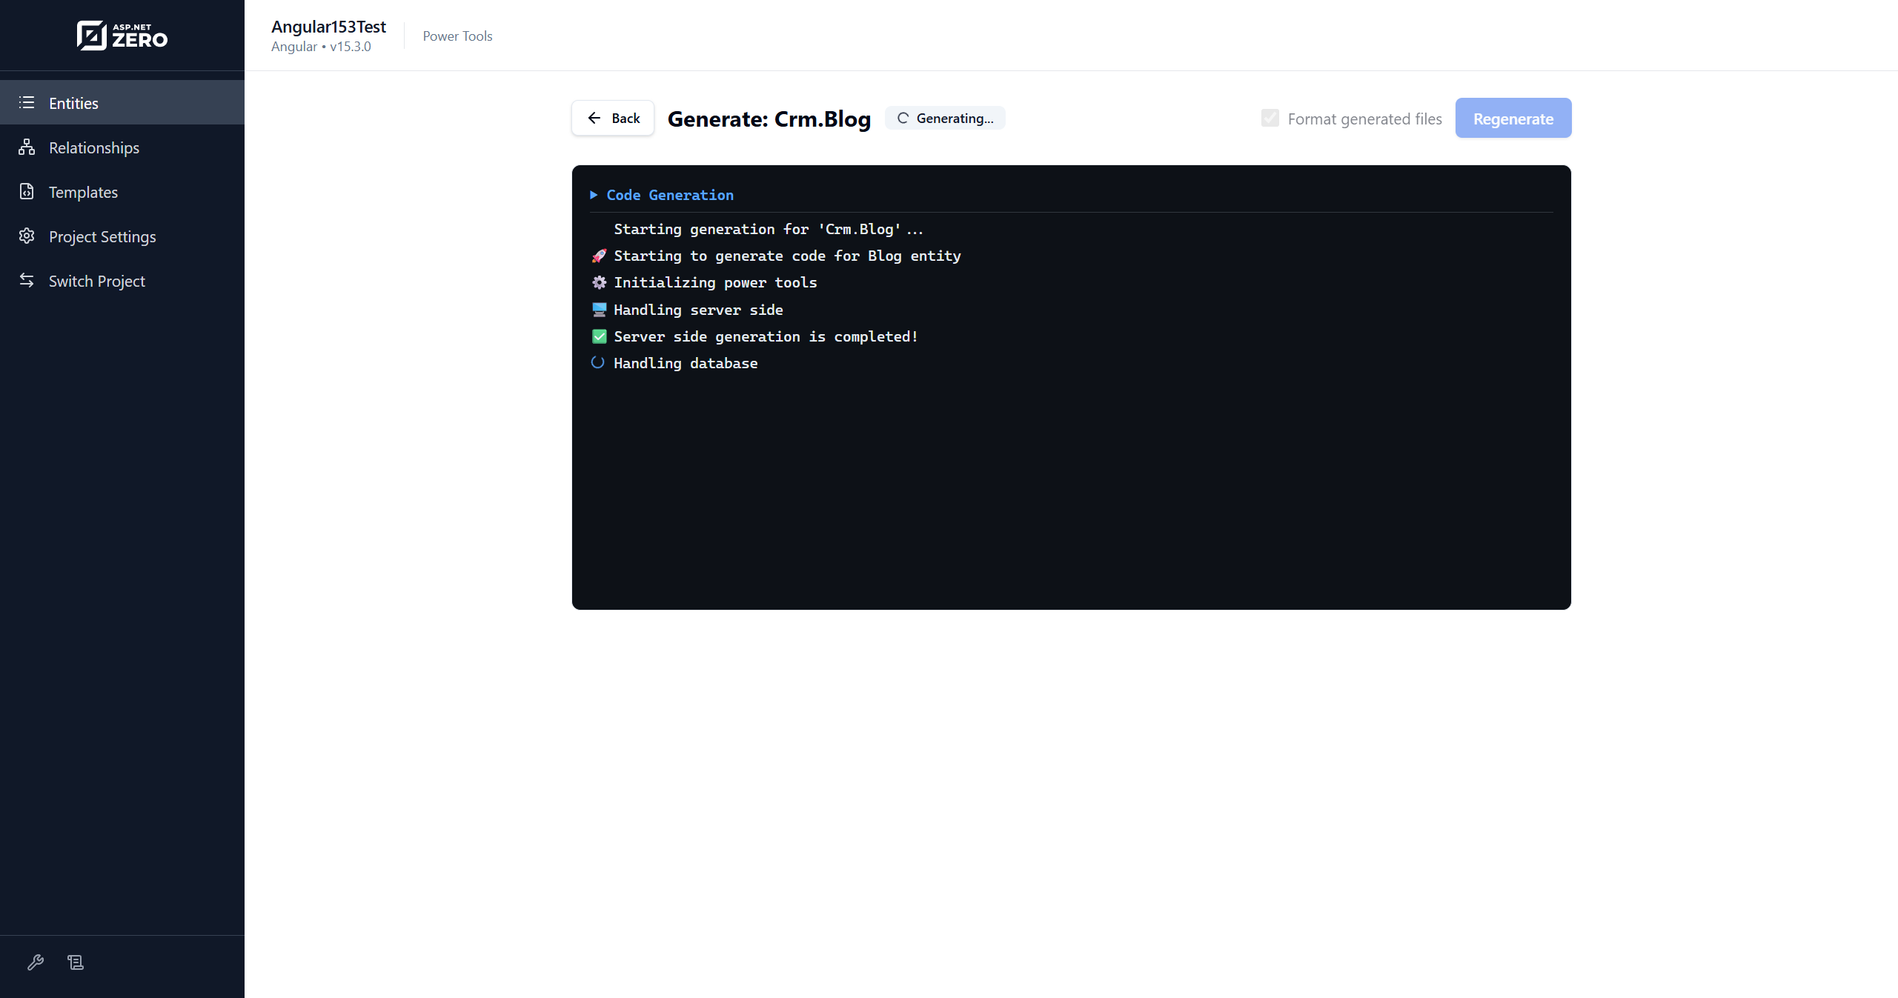
Task: Click the spinner icon in Generating badge
Action: (x=903, y=118)
